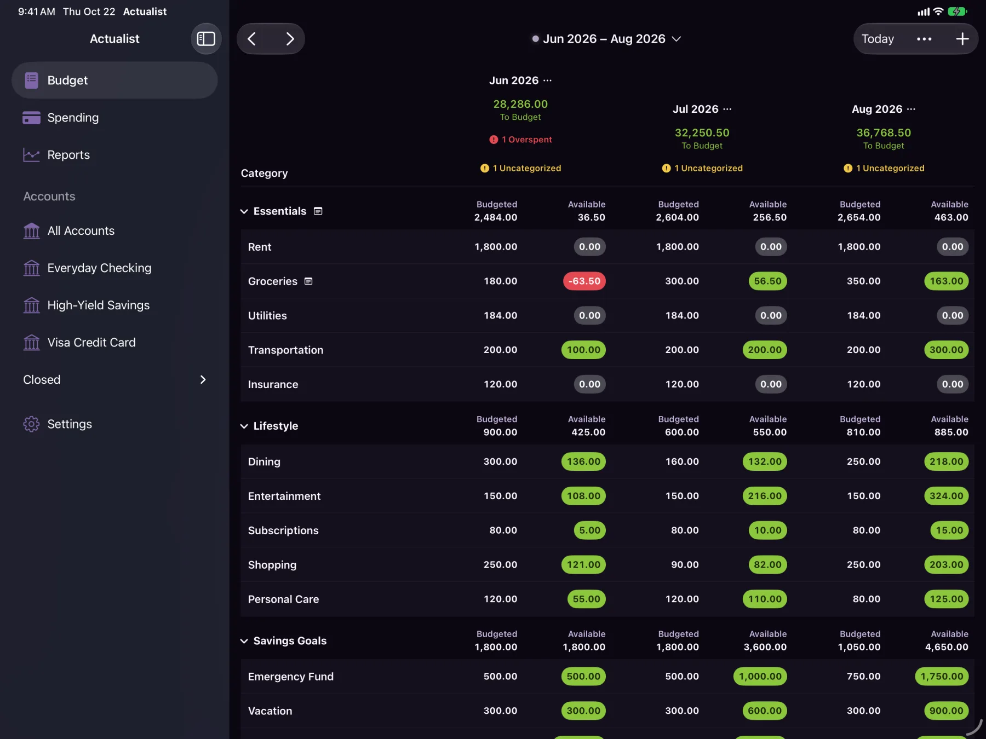Select the Personal Care category name
Viewport: 986px width, 739px height.
tap(283, 599)
